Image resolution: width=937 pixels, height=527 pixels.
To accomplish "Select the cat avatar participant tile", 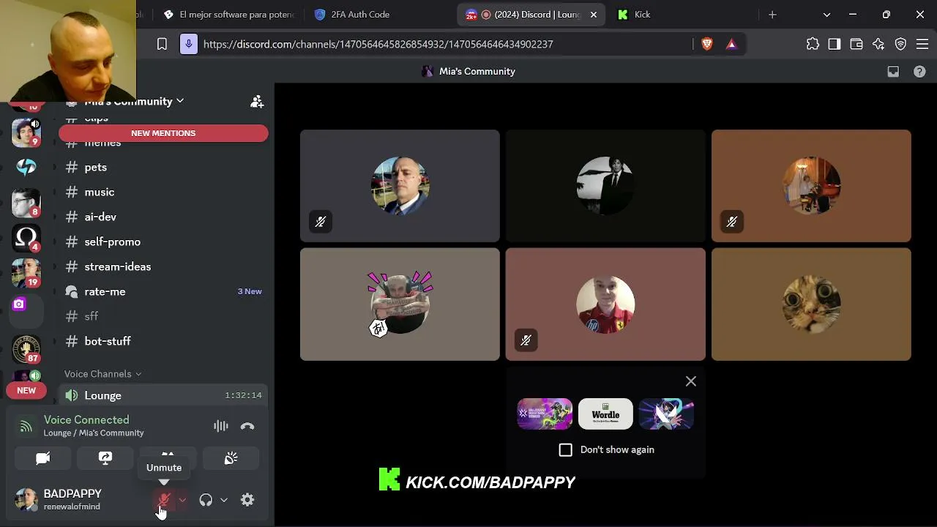I will [x=811, y=304].
